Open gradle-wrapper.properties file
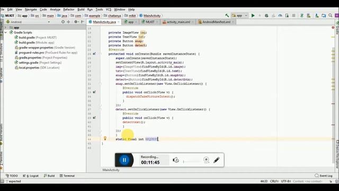339x191 pixels. (45, 47)
